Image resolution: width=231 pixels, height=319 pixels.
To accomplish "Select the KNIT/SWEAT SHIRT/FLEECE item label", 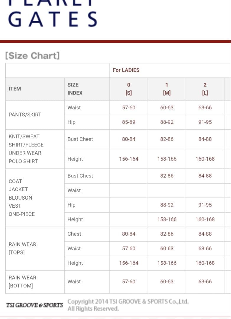I will tap(26, 141).
